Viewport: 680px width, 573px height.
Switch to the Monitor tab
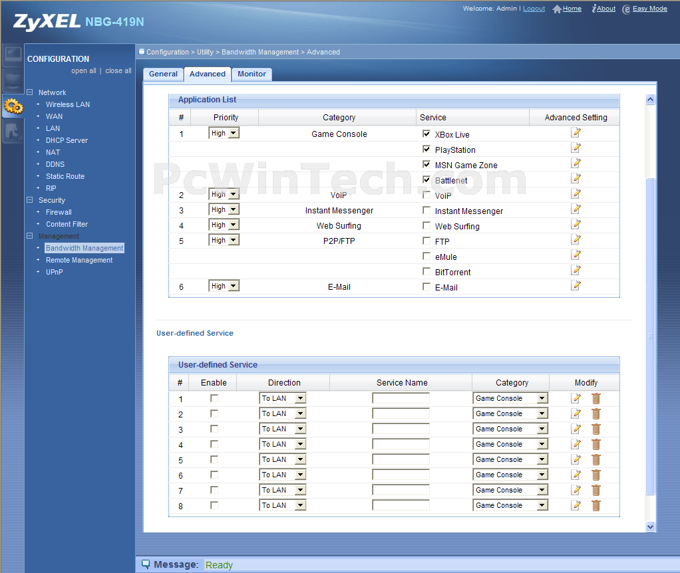(252, 74)
